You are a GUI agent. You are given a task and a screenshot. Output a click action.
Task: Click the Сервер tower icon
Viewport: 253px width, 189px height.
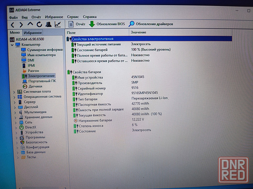tap(20, 102)
